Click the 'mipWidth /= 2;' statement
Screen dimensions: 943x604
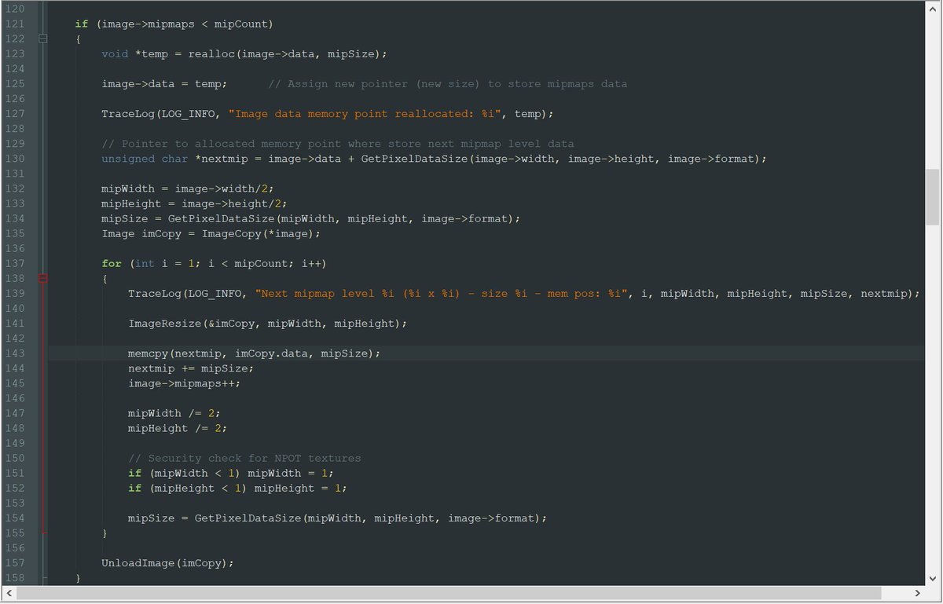[x=174, y=413]
